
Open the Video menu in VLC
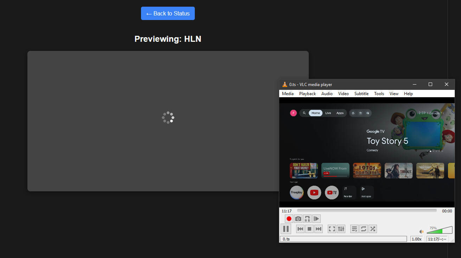click(x=344, y=94)
